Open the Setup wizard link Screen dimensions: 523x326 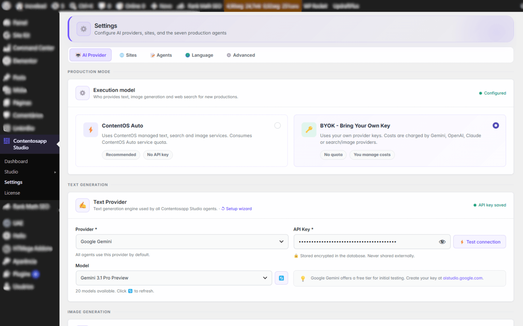click(x=236, y=209)
